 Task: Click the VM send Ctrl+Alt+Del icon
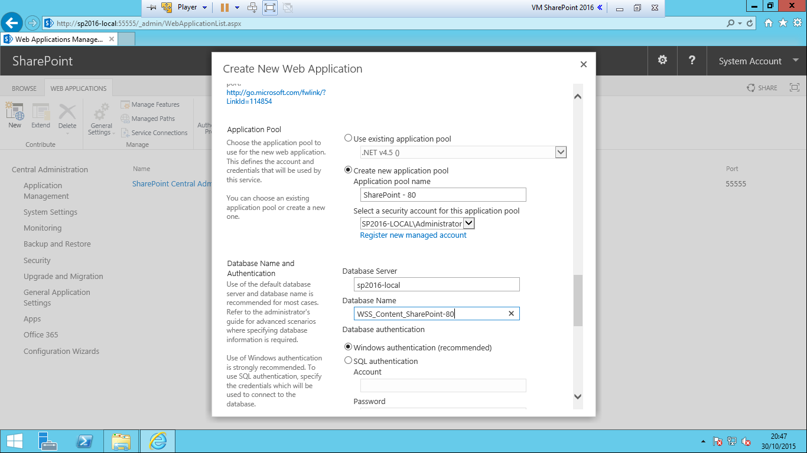click(252, 8)
